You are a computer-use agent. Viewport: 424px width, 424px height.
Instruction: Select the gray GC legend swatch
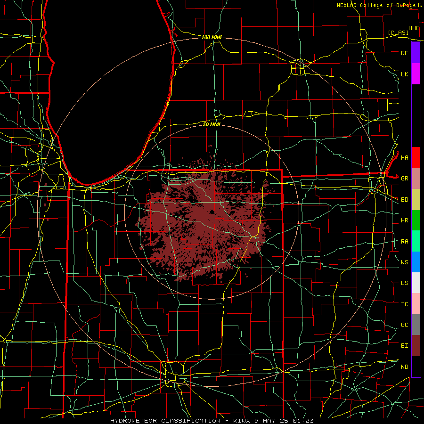[x=416, y=325]
